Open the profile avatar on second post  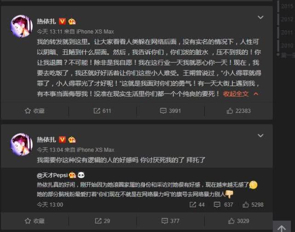tap(21, 145)
